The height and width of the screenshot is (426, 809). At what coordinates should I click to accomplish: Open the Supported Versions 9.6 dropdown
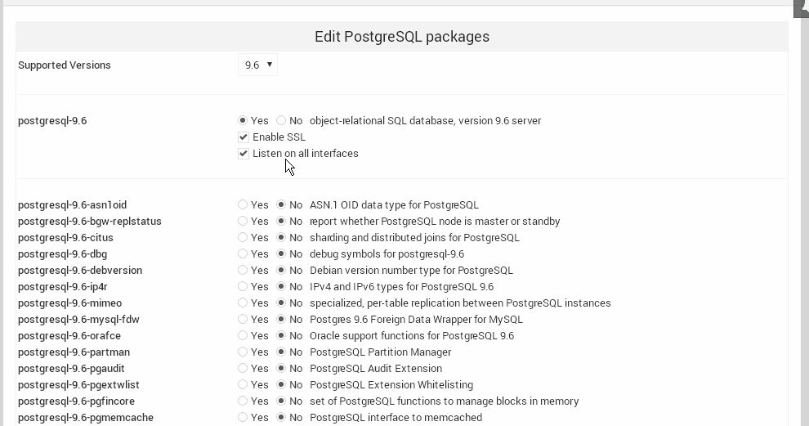tap(257, 65)
